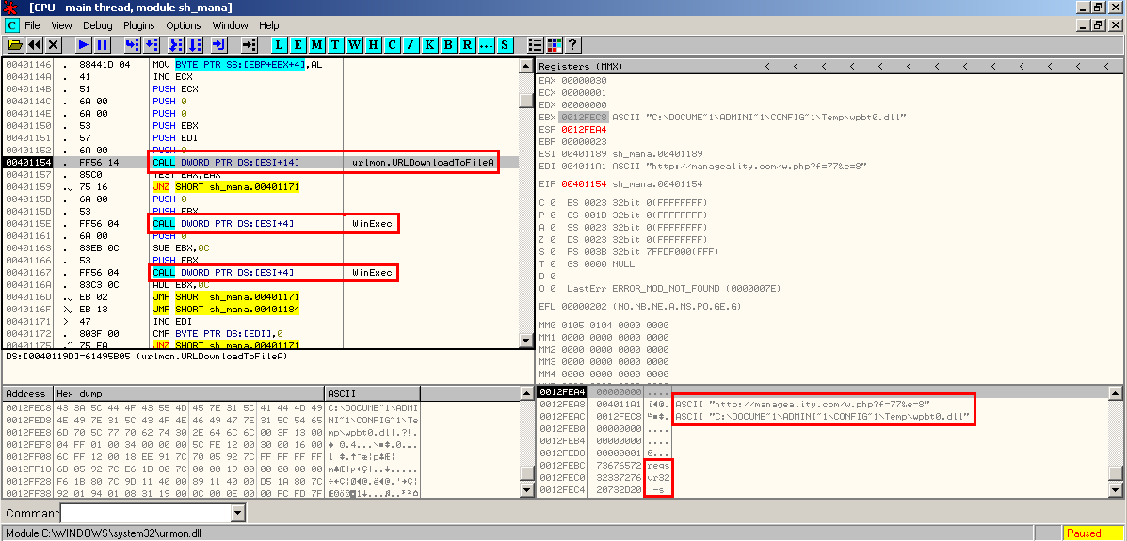
Task: Open the Debug menu
Action: tap(97, 25)
